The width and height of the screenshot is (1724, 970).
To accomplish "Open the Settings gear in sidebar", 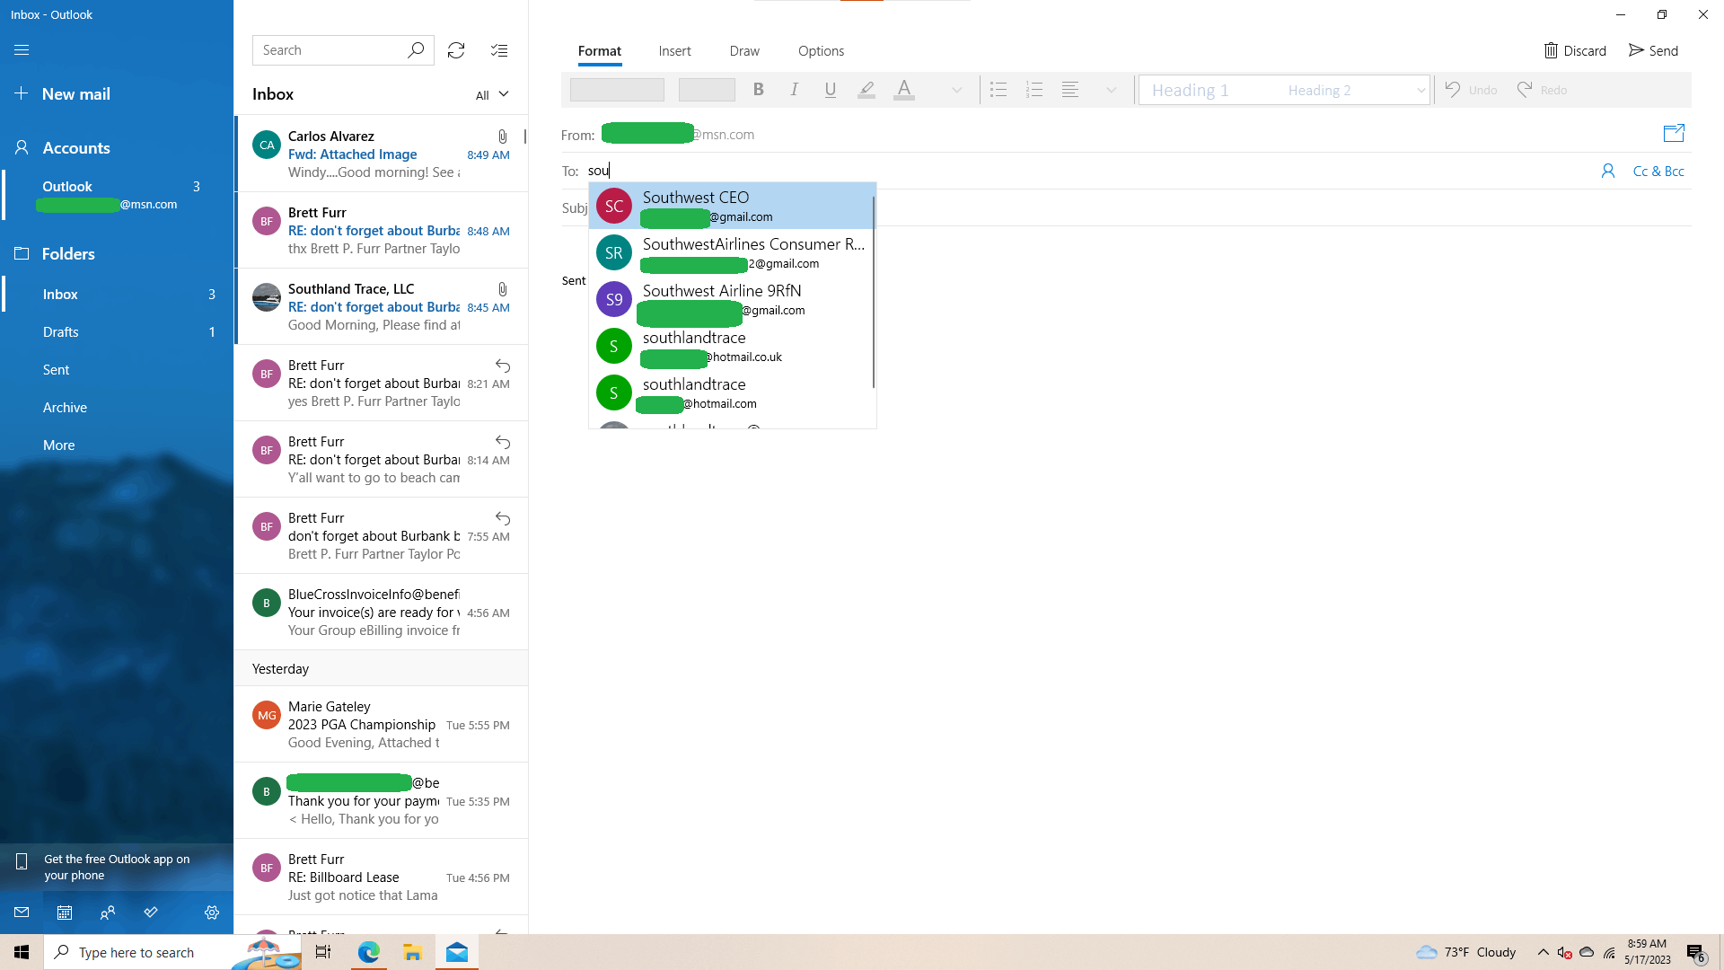I will pyautogui.click(x=212, y=913).
